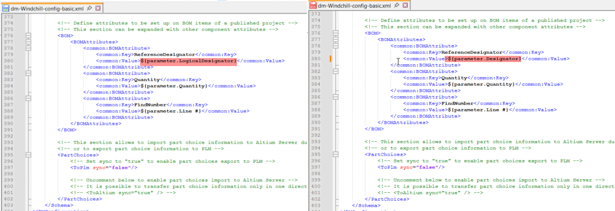Click </PartChoices> closing tag in right pane

coord(387,199)
